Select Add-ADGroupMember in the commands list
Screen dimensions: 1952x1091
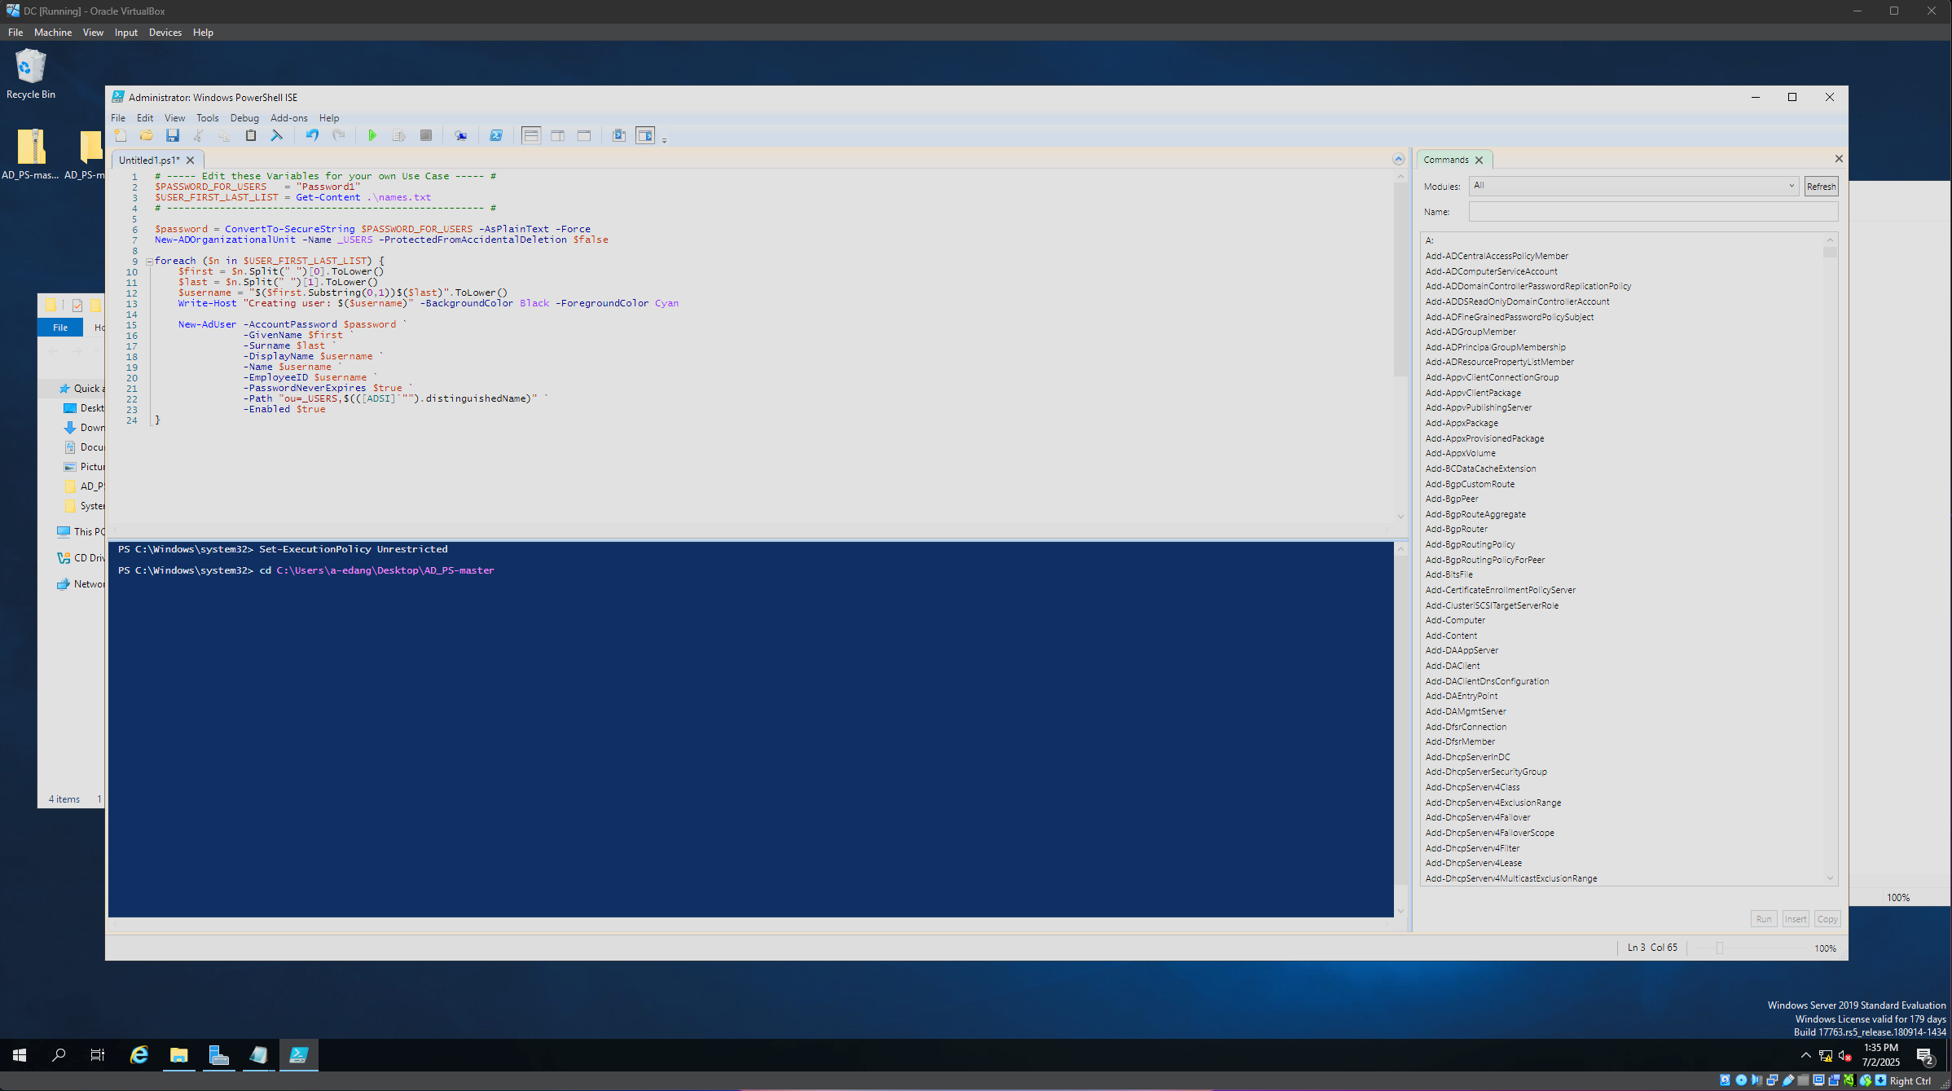[1471, 332]
